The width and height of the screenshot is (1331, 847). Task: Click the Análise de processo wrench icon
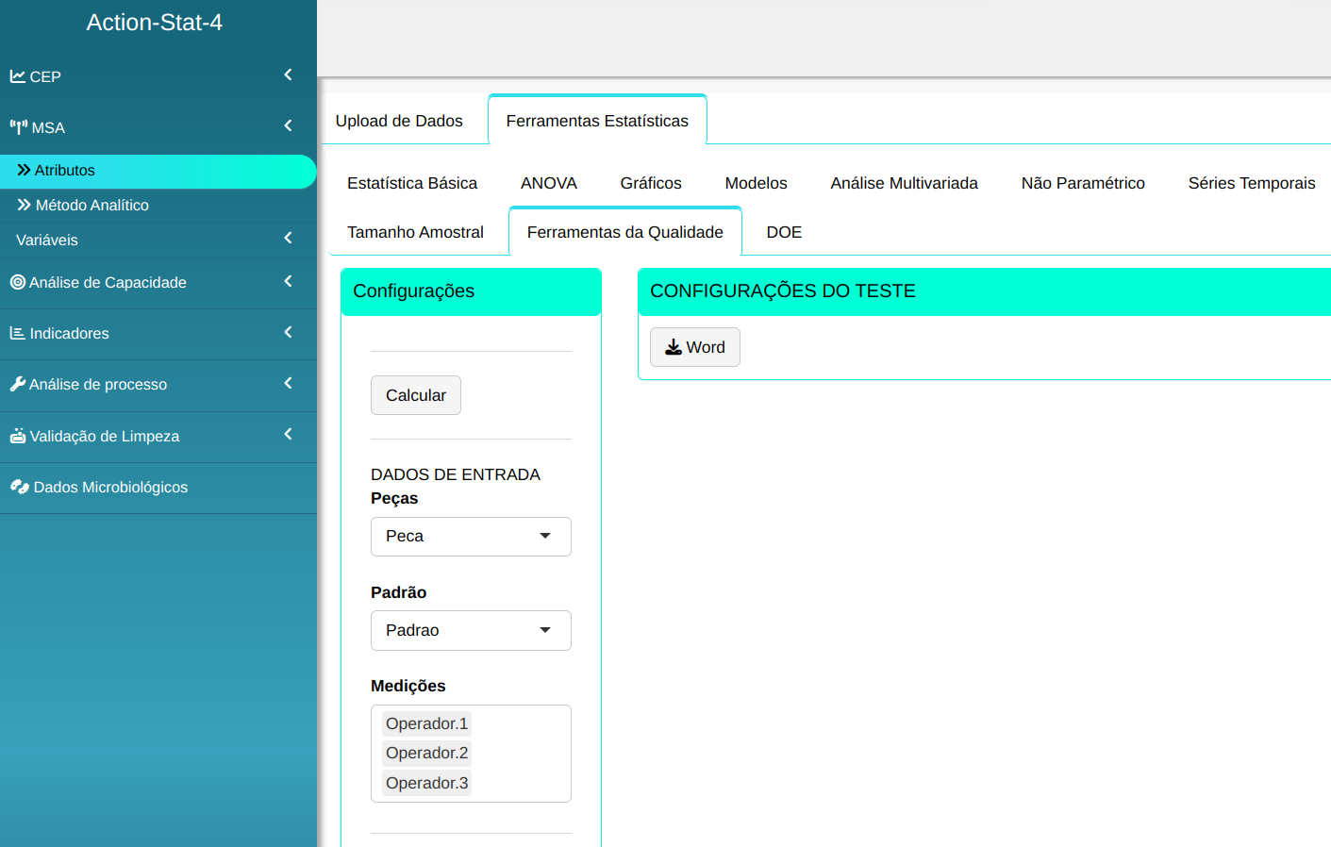pyautogui.click(x=18, y=384)
